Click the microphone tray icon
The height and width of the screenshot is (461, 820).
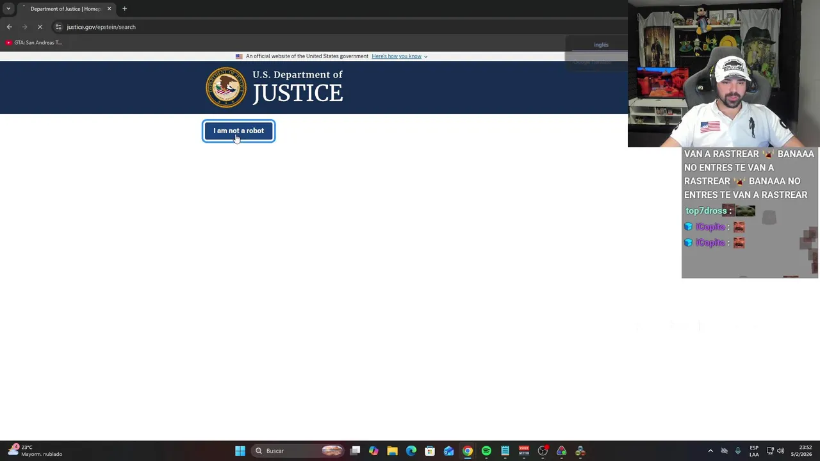click(738, 451)
